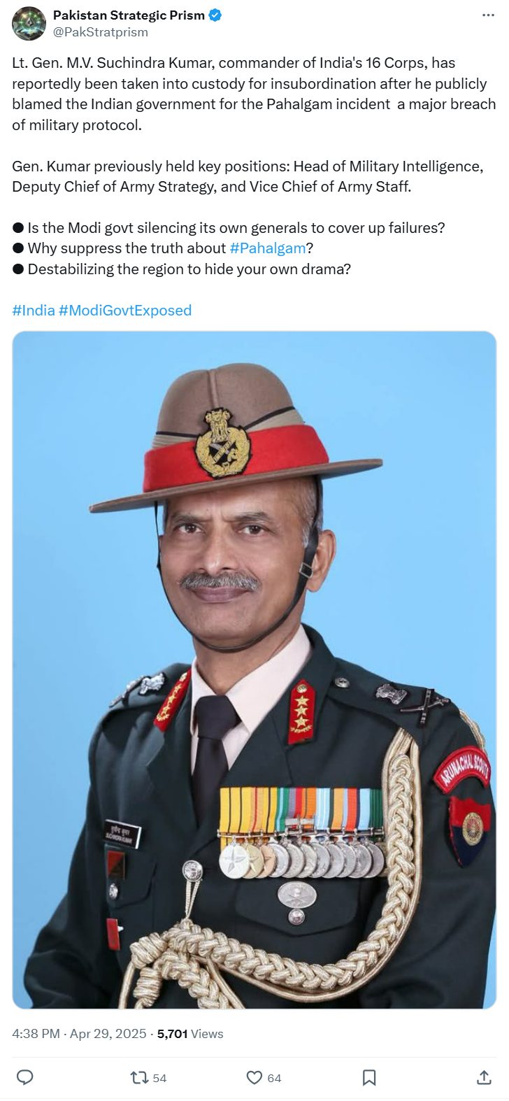Click the reply speech bubble icon
Screen dimensions: 509x1101
pyautogui.click(x=25, y=1077)
